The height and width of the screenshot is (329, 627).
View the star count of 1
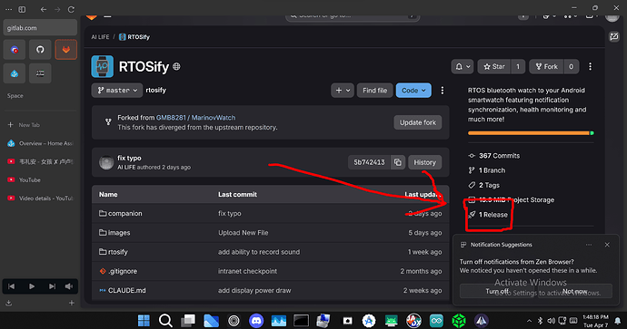pyautogui.click(x=518, y=66)
